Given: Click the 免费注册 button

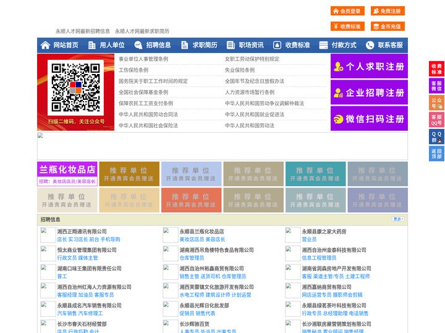Looking at the screenshot, I should click(388, 11).
